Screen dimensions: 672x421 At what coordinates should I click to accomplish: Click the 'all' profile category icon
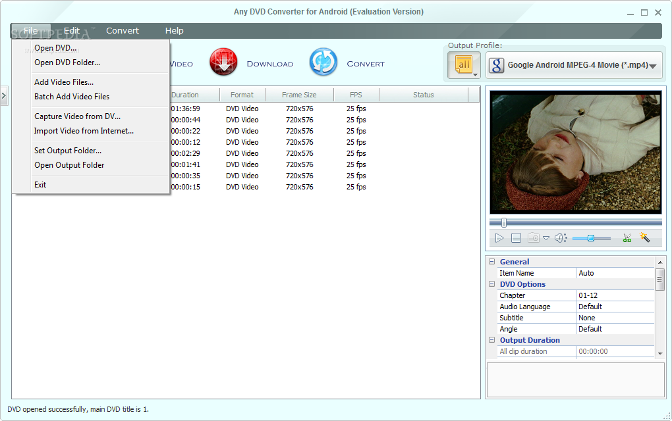click(464, 65)
